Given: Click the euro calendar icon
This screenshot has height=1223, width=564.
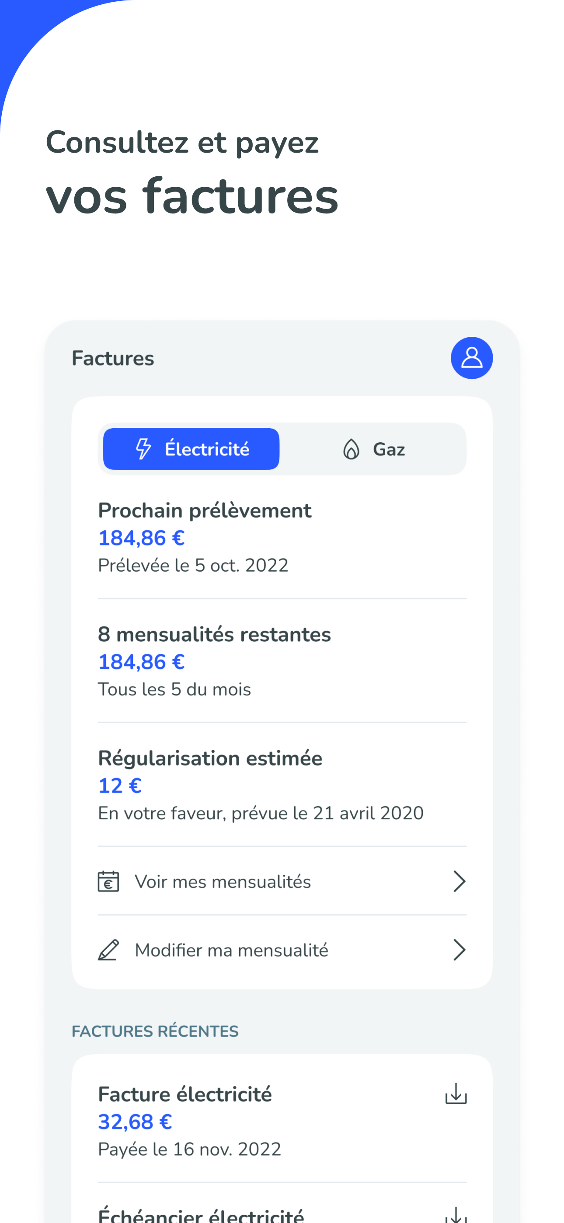Looking at the screenshot, I should (108, 882).
